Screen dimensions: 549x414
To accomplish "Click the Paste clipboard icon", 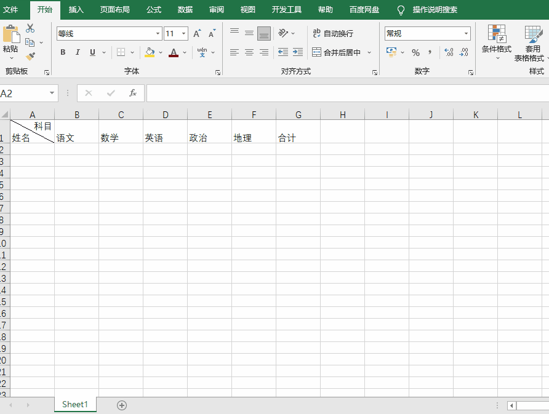I will (11, 34).
